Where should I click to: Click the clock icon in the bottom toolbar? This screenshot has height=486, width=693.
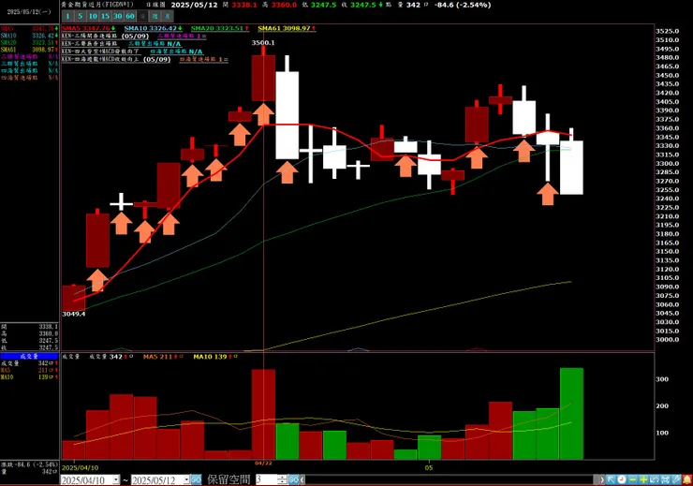pyautogui.click(x=622, y=479)
